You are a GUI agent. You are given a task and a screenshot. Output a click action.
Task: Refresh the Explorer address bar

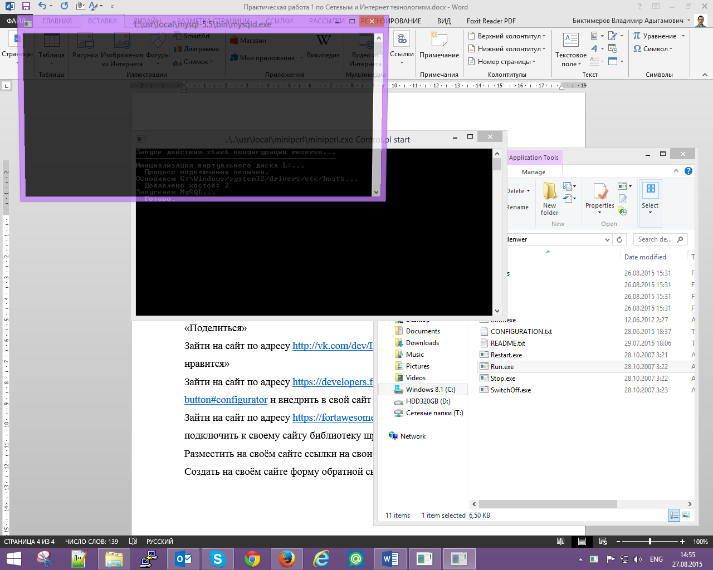[619, 239]
